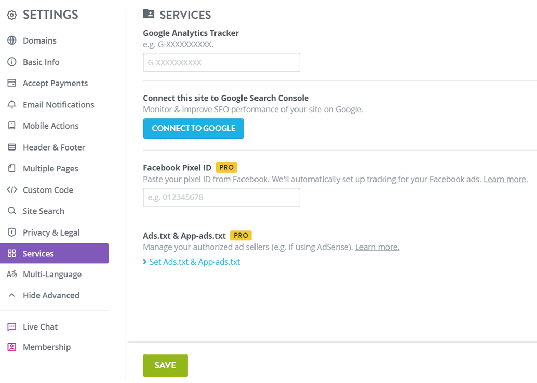The height and width of the screenshot is (383, 537).
Task: Click the Site Search magnifier icon
Action: click(12, 211)
